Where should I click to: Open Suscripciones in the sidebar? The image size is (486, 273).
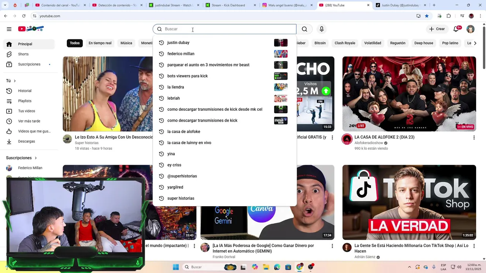coord(29,64)
